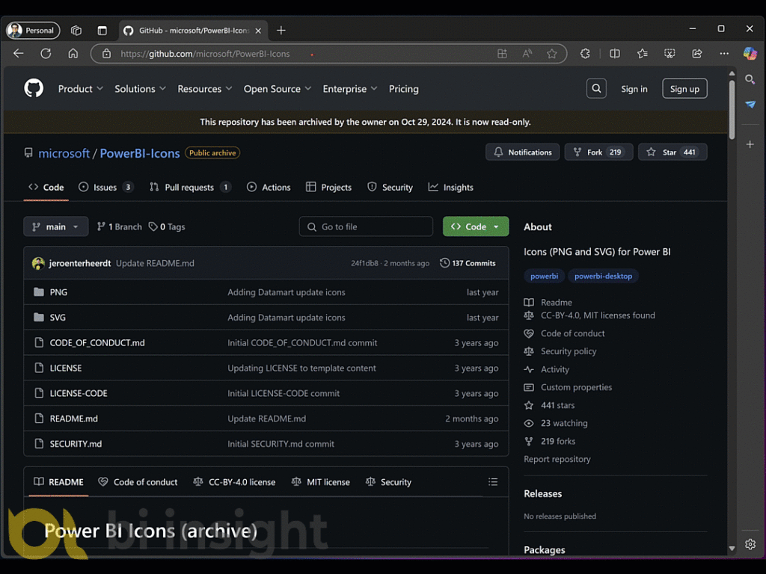This screenshot has width=766, height=574.
Task: Open read aloud icon in address bar
Action: click(527, 54)
